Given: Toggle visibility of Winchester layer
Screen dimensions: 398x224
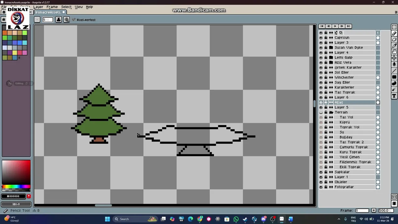Looking at the screenshot, I should pos(321,77).
